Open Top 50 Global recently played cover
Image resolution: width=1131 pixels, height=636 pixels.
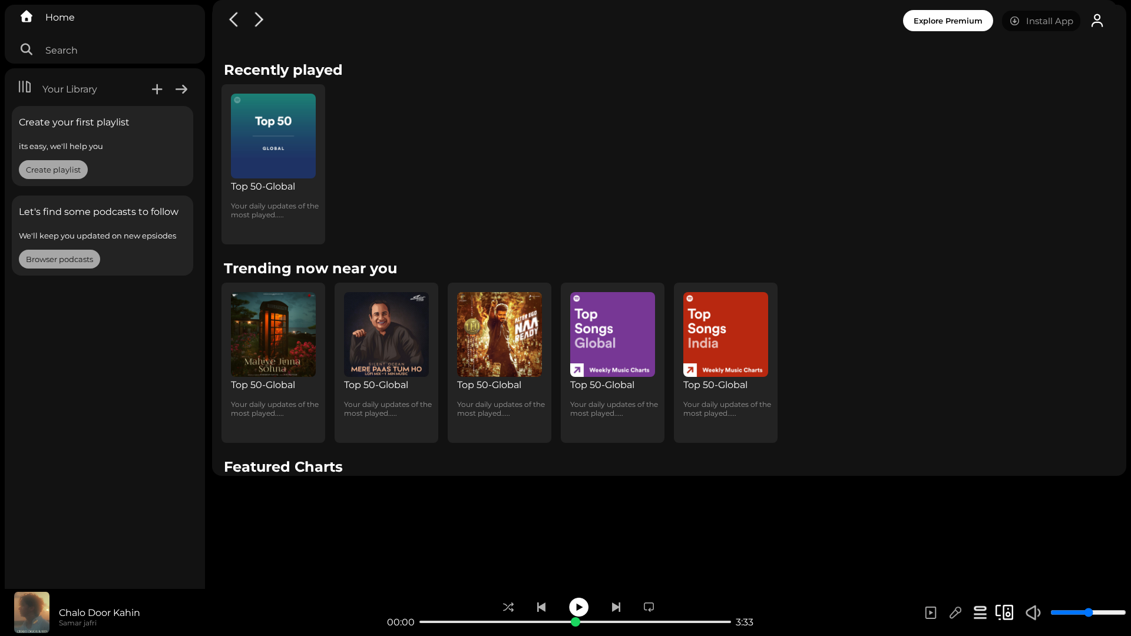[x=273, y=136]
